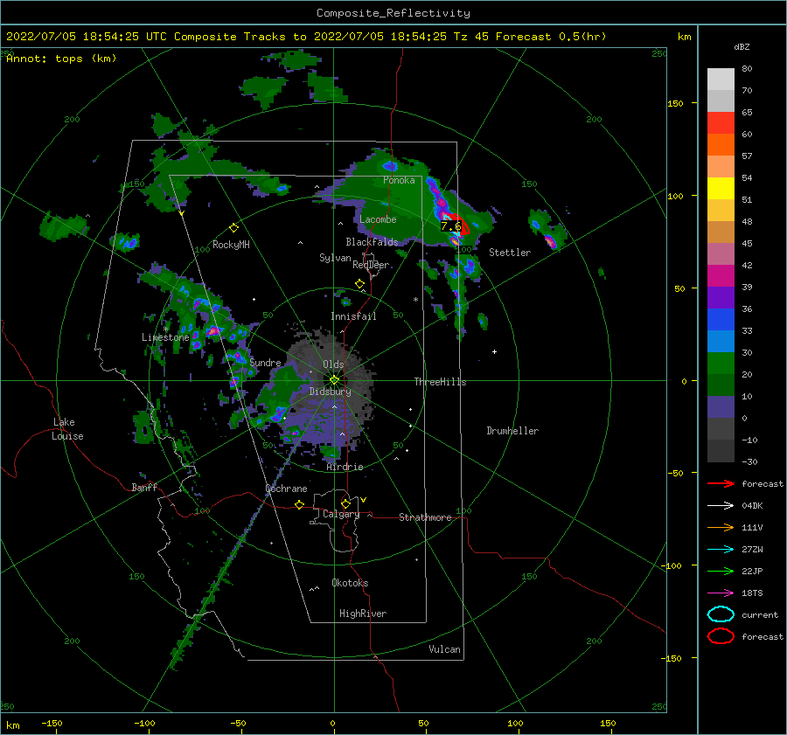Click the Vulcan city label
The width and height of the screenshot is (787, 735).
click(x=444, y=649)
